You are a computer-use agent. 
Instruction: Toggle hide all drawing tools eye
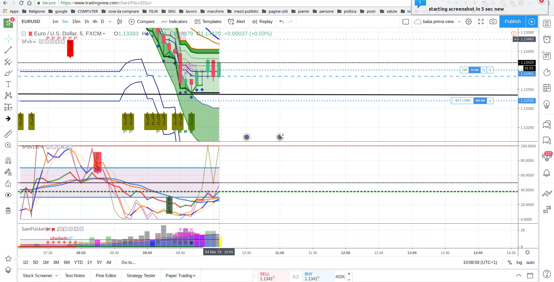(8, 195)
